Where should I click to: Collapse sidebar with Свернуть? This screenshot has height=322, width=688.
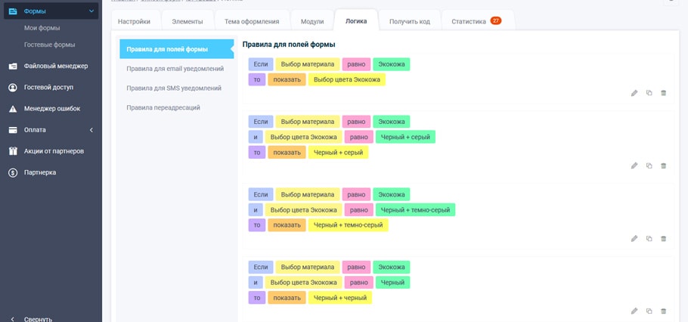pos(38,319)
